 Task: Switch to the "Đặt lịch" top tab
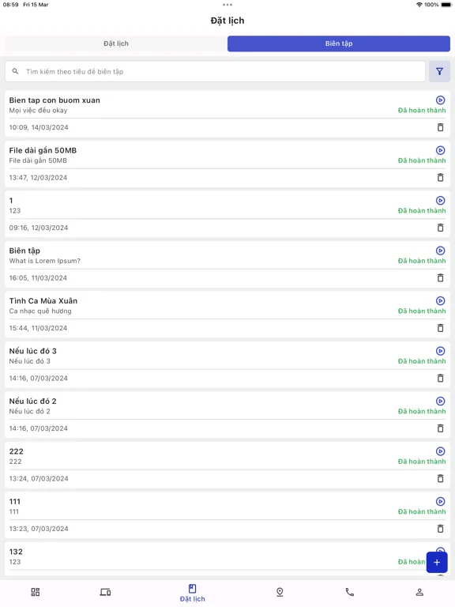(x=116, y=43)
